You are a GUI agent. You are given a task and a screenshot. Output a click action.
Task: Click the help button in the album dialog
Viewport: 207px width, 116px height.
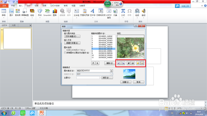pyautogui.click(x=136, y=26)
